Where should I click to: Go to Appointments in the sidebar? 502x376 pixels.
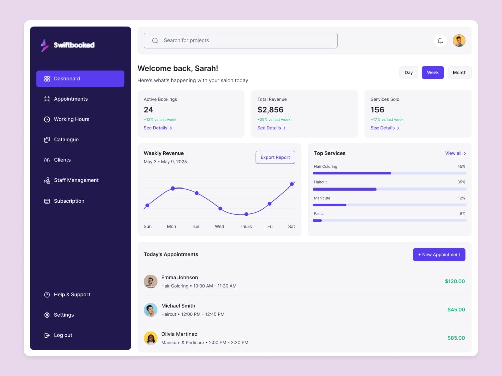click(x=80, y=99)
